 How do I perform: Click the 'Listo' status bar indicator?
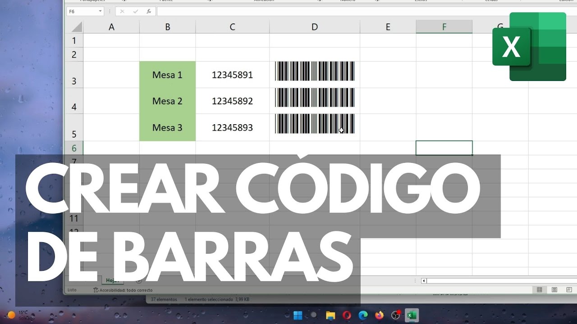[x=72, y=290]
